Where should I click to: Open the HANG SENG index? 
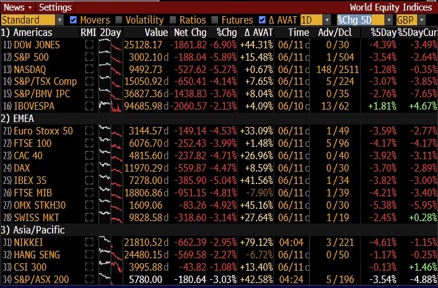tap(37, 255)
